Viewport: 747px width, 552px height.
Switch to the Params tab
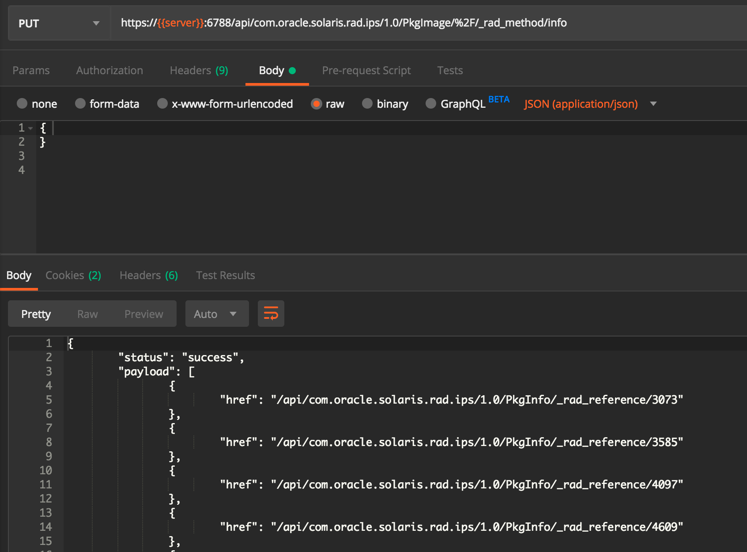(x=31, y=71)
